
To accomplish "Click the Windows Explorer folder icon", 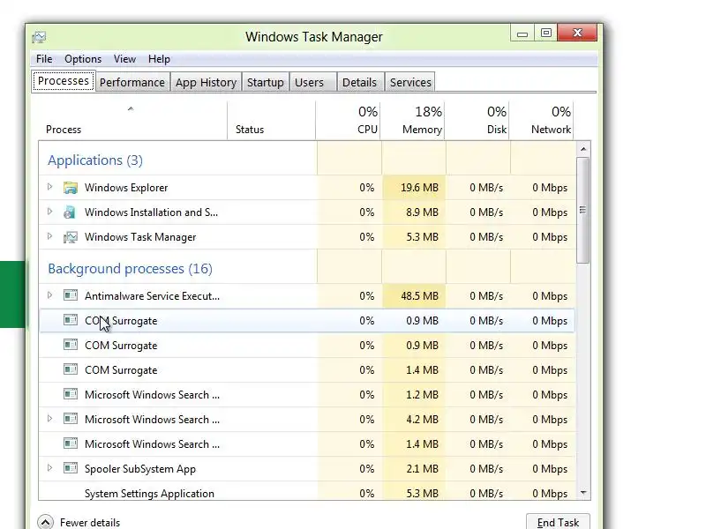I will tap(71, 188).
